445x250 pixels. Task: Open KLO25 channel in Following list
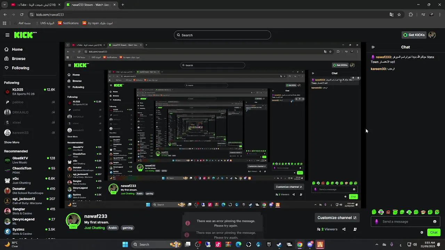pos(29,92)
